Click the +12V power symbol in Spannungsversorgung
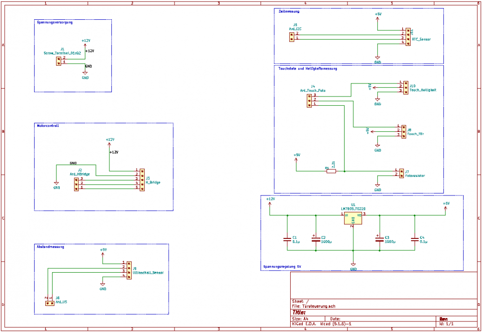This screenshot has width=482, height=332. (85, 41)
